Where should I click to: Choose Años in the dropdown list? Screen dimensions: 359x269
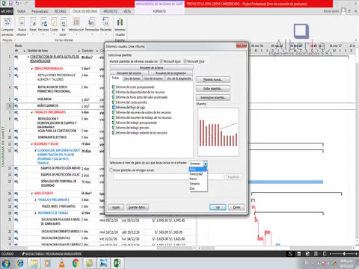pyautogui.click(x=198, y=170)
